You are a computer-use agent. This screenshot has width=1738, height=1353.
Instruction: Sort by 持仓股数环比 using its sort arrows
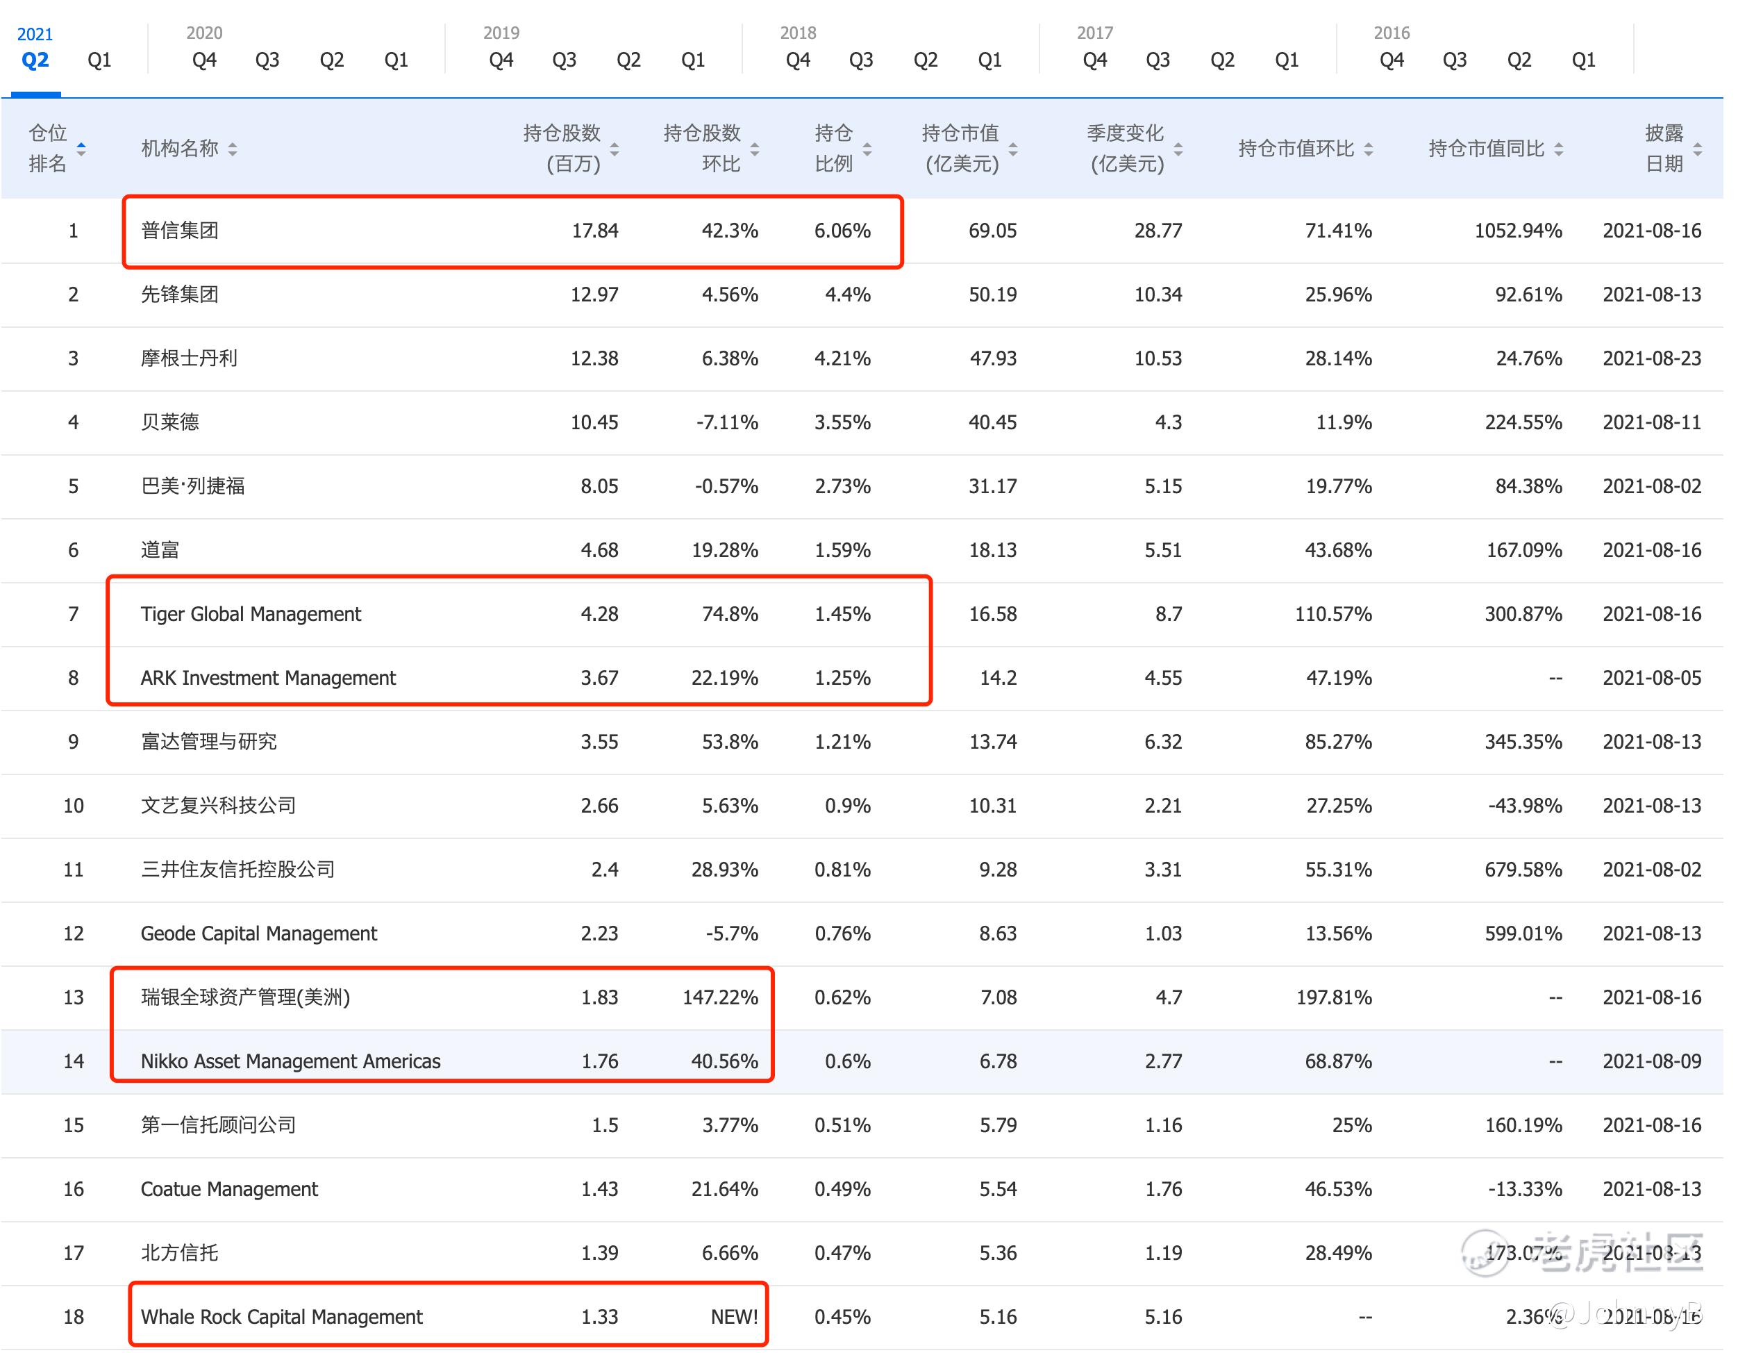click(x=755, y=149)
